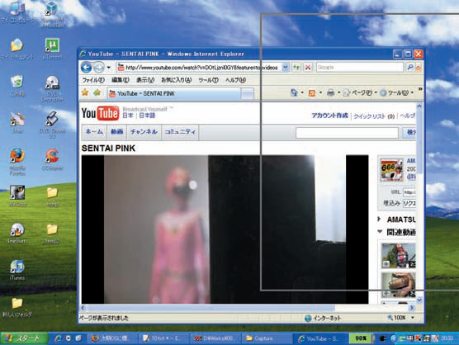Open the 編集(E) menu
Screen dimensions: 459x345
point(121,80)
